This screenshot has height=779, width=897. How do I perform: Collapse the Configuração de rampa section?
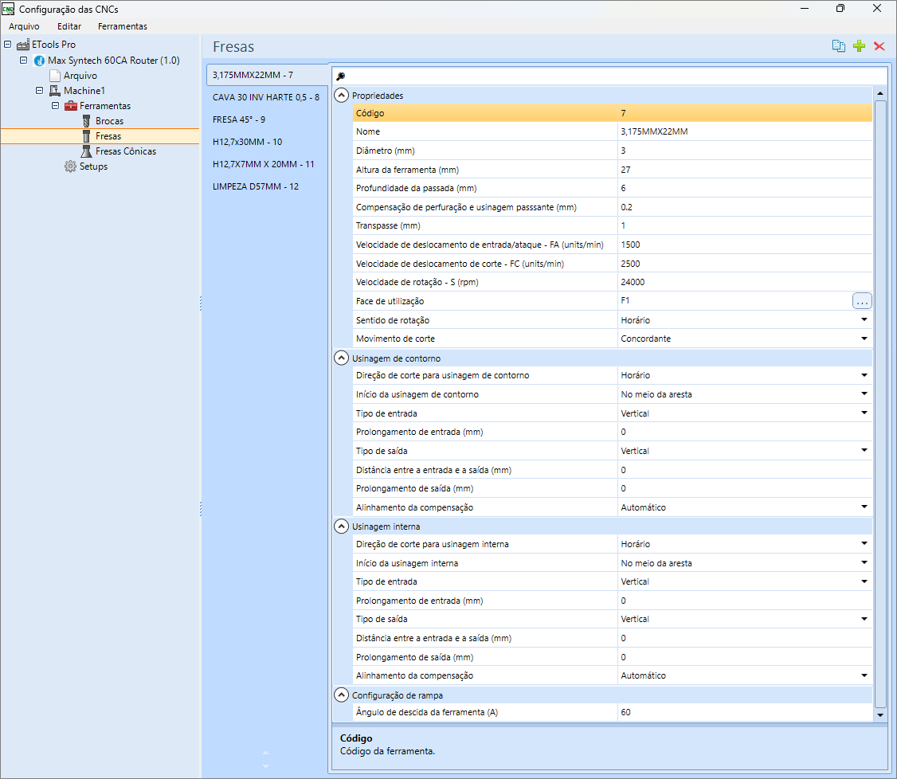tap(341, 695)
